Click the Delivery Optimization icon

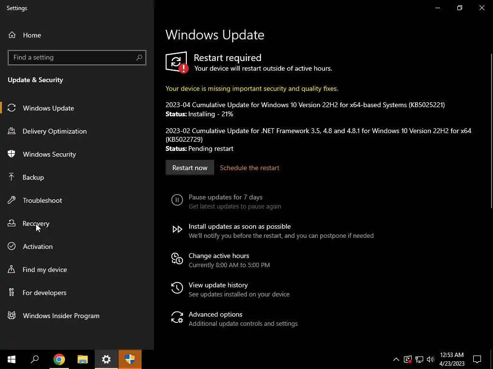click(x=12, y=131)
